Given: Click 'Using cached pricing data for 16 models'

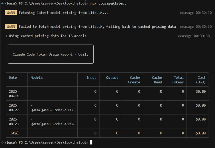Looking at the screenshot, I should point(47,36).
